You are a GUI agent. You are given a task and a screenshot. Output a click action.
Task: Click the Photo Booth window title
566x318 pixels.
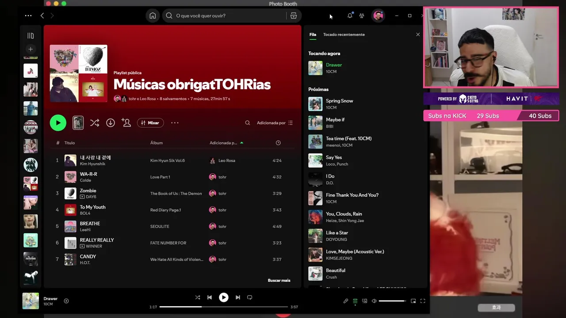[x=283, y=4]
